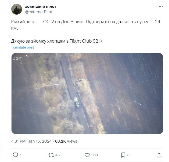169x162 pixels.
Task: Click the reply count 7
Action: 20,155
